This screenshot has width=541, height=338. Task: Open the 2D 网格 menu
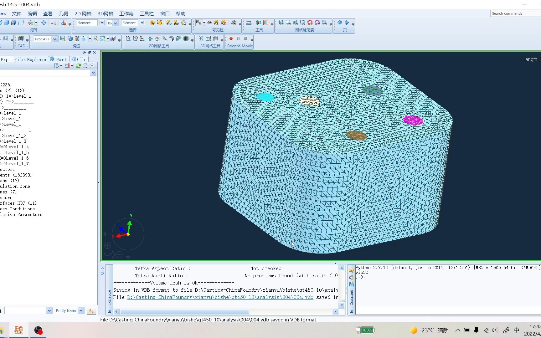coord(83,14)
